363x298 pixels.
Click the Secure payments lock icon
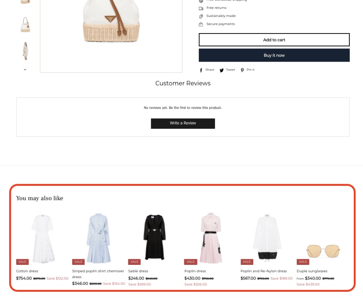click(x=201, y=24)
